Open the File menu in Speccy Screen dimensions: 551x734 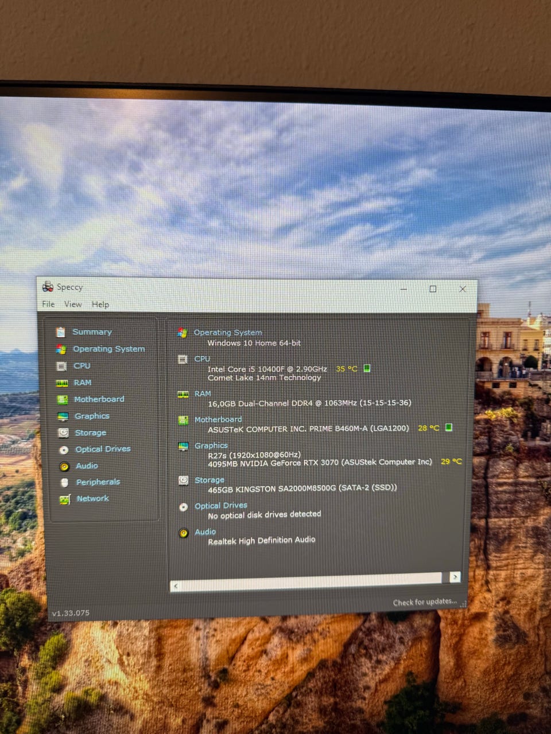(x=48, y=304)
